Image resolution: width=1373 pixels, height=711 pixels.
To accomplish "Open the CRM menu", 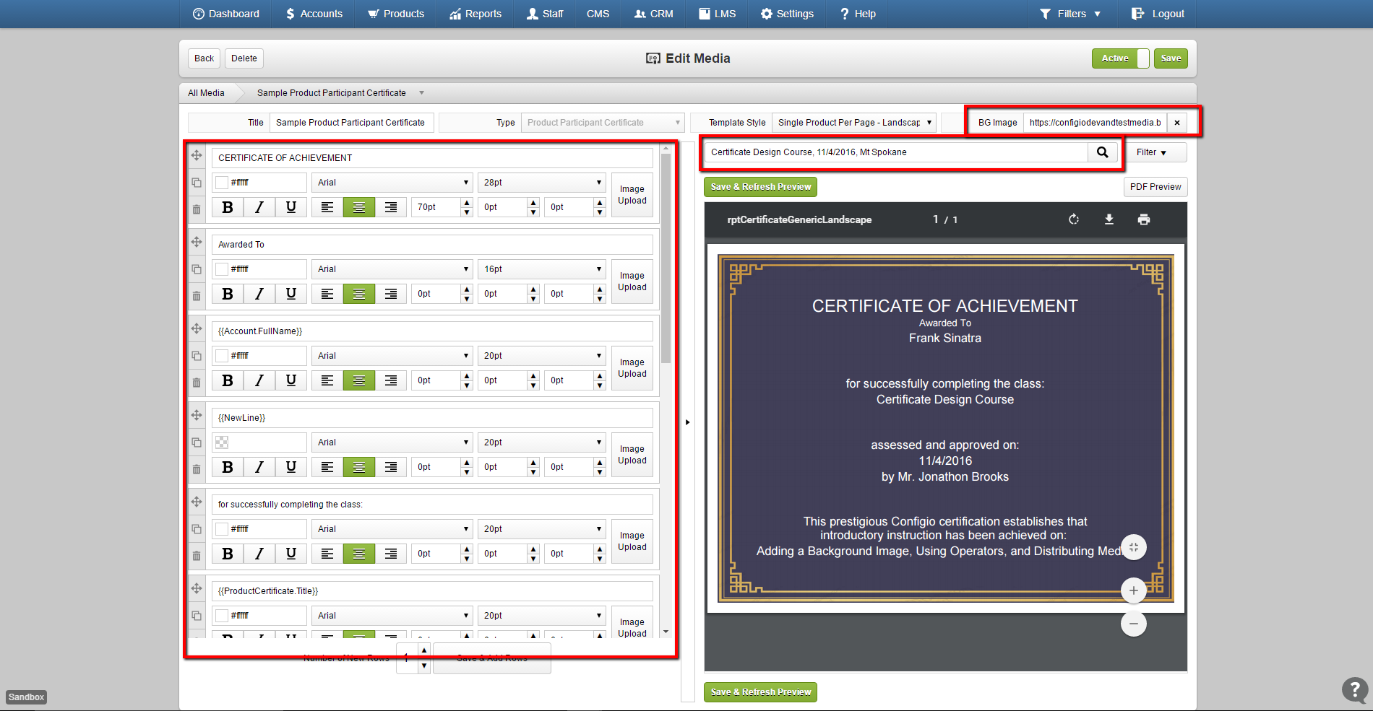I will 654,14.
